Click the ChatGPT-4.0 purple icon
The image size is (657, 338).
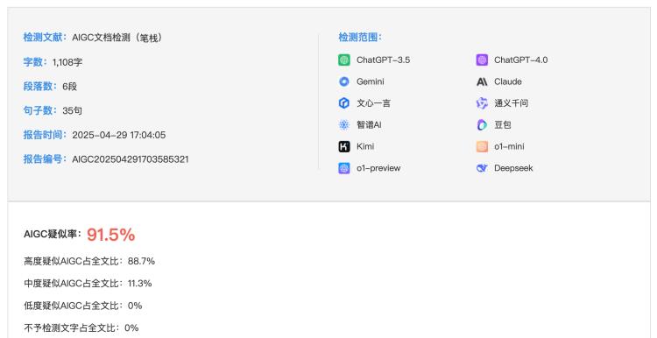[x=482, y=60]
